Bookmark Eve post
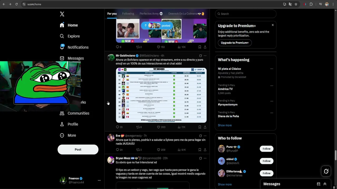337x189 pixels. [x=200, y=150]
